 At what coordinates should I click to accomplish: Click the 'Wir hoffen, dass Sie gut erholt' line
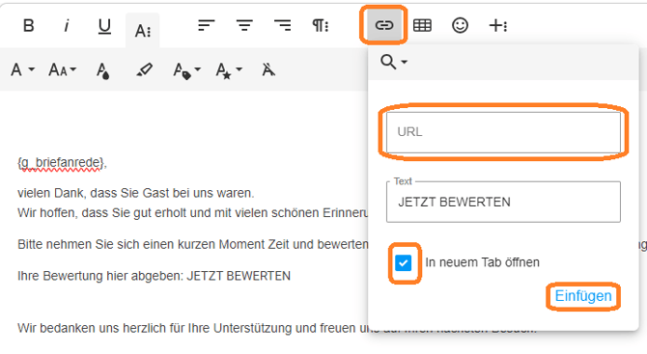click(193, 212)
